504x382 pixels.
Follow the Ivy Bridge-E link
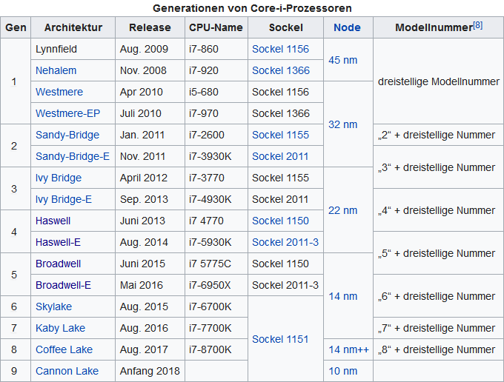pyautogui.click(x=64, y=199)
